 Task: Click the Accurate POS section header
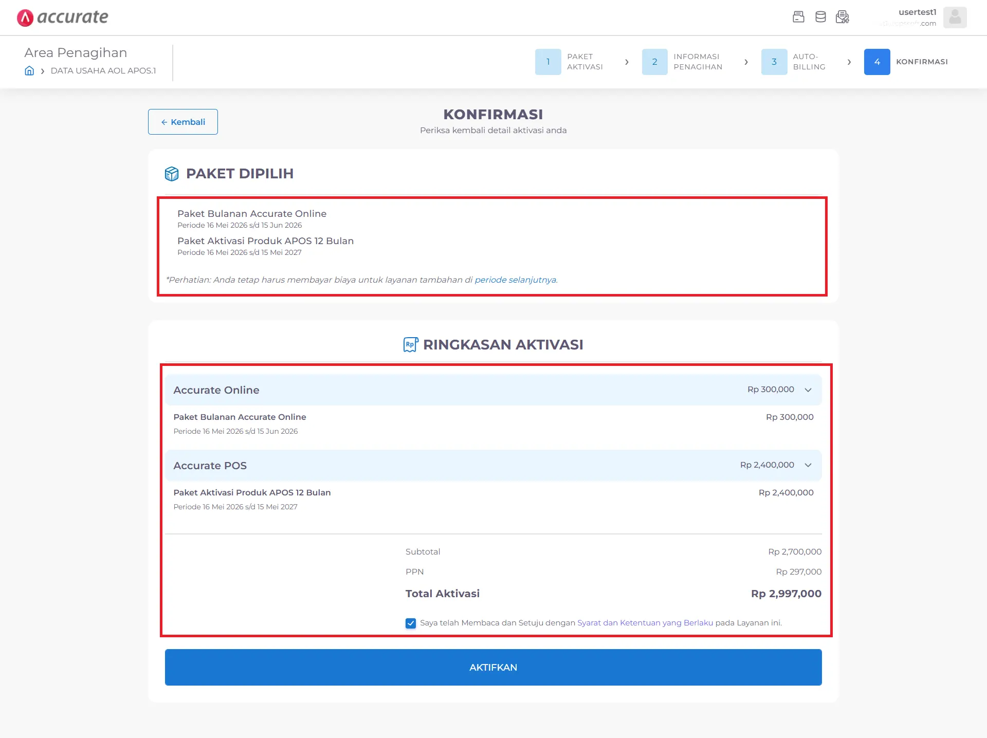point(493,465)
